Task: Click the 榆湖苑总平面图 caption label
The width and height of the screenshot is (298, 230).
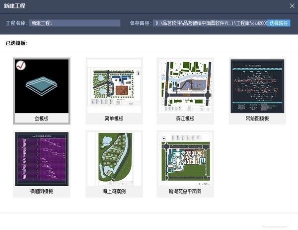Action: tap(185, 191)
